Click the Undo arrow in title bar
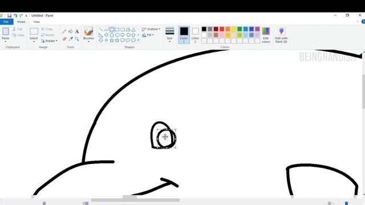Viewport: 365px width, 205px height. tap(15, 15)
